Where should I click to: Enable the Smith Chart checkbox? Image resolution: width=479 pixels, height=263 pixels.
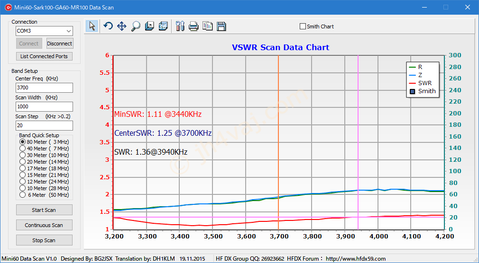303,26
